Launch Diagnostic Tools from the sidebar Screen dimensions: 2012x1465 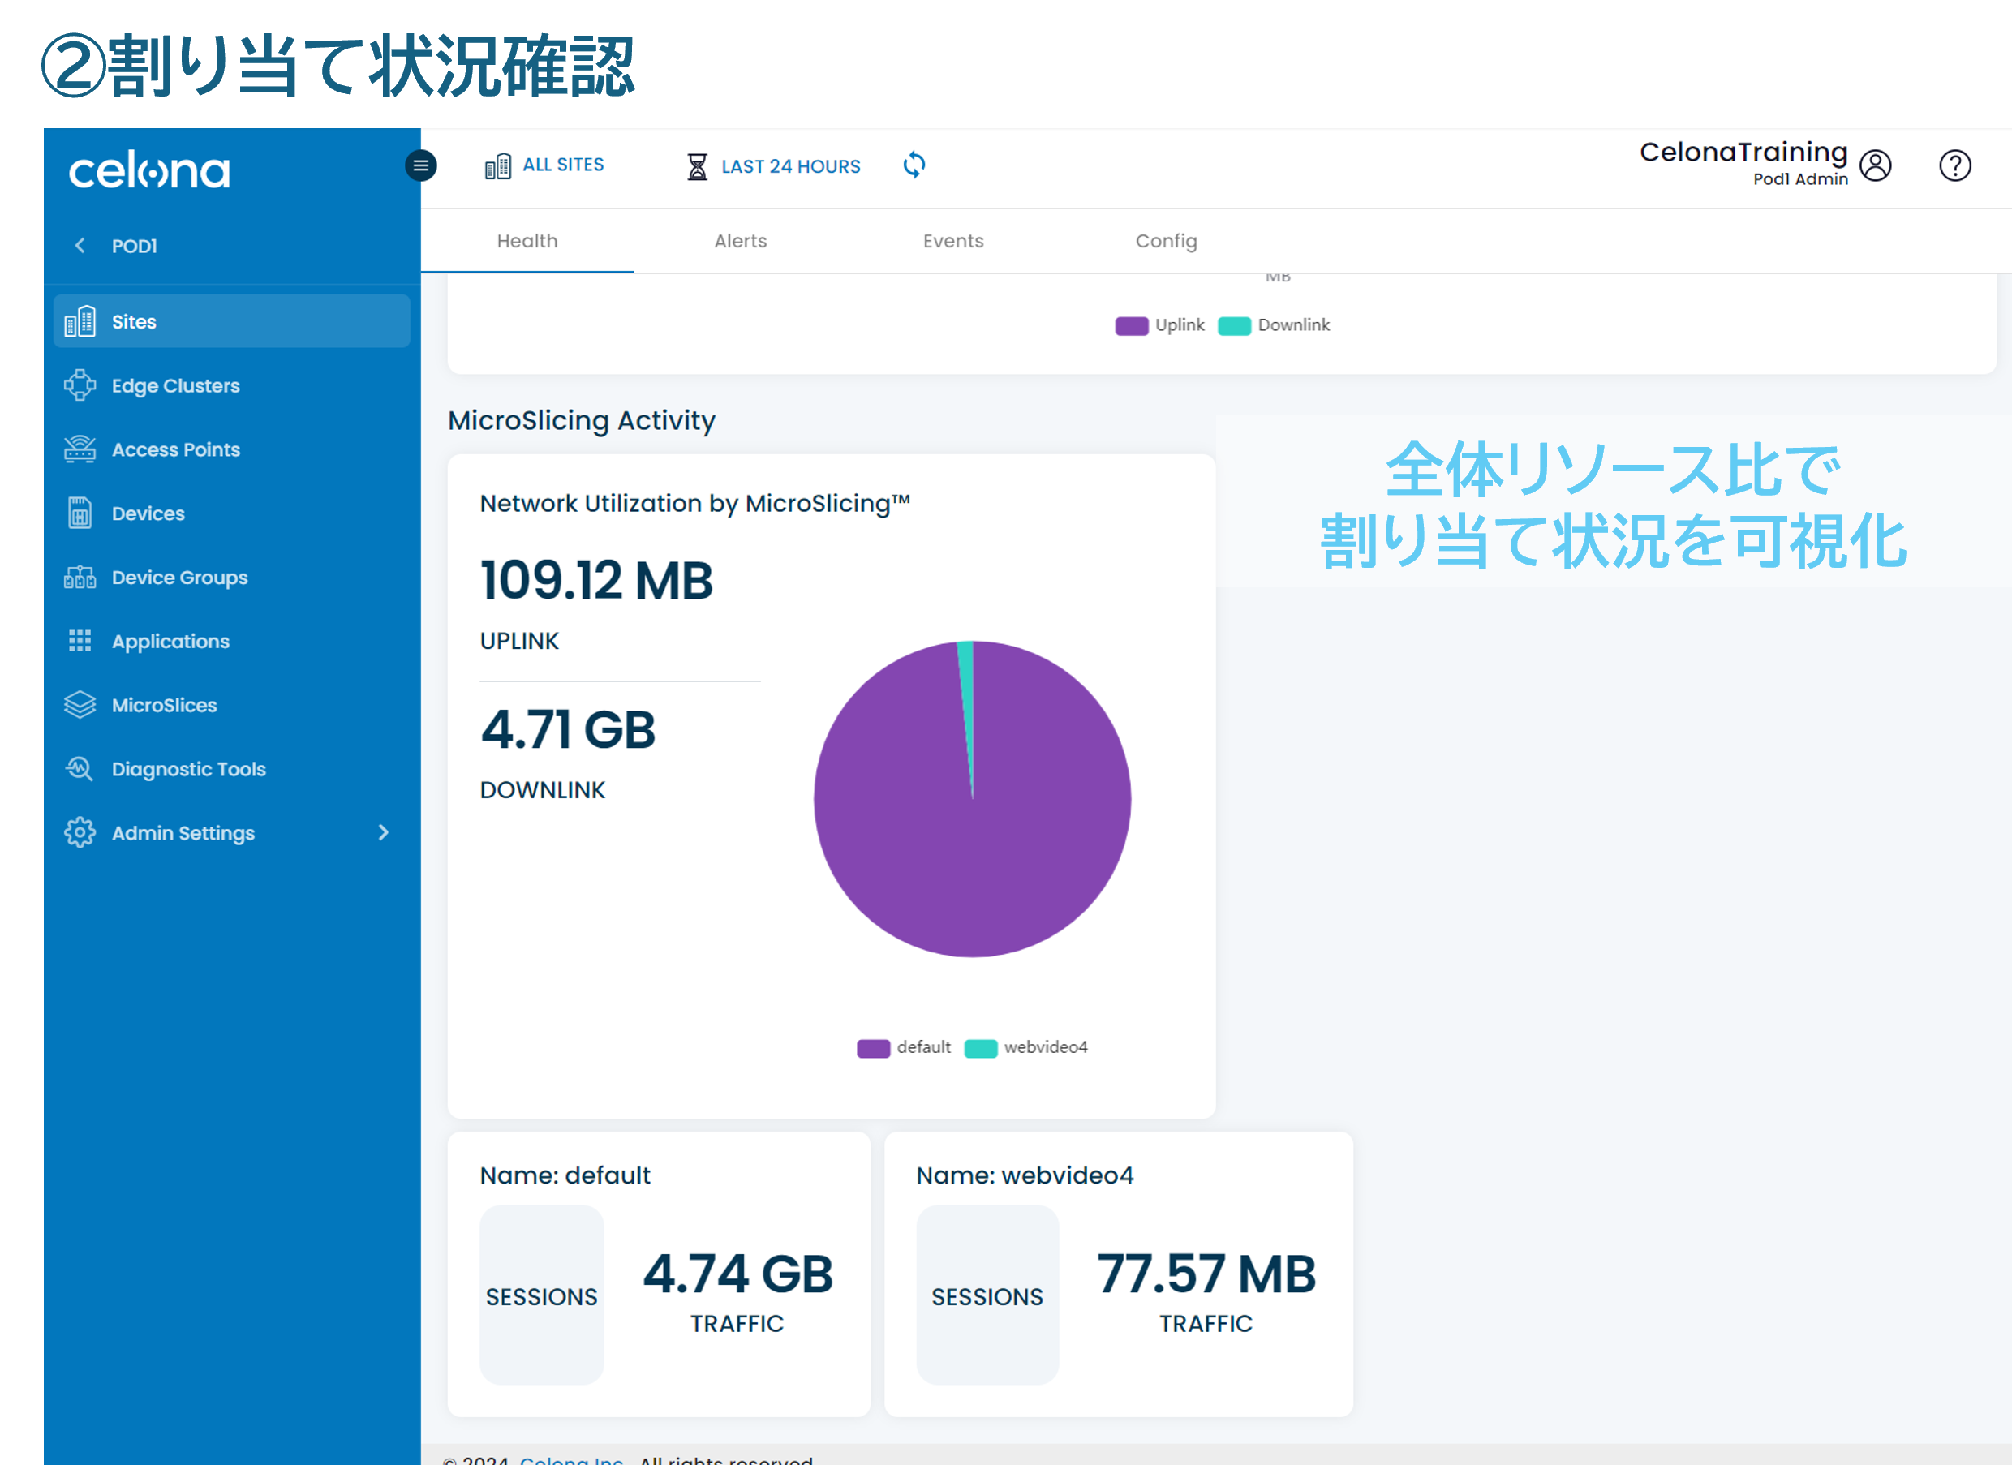(x=188, y=768)
